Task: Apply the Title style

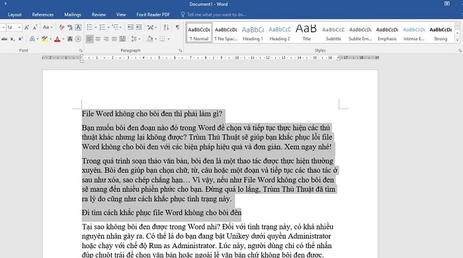Action: pos(306,33)
